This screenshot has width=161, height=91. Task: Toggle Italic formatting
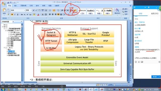[15, 15]
